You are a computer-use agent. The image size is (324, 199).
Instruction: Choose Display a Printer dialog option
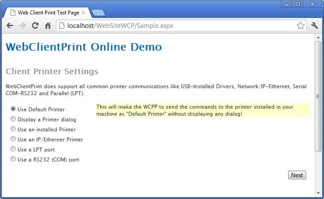pyautogui.click(x=13, y=119)
